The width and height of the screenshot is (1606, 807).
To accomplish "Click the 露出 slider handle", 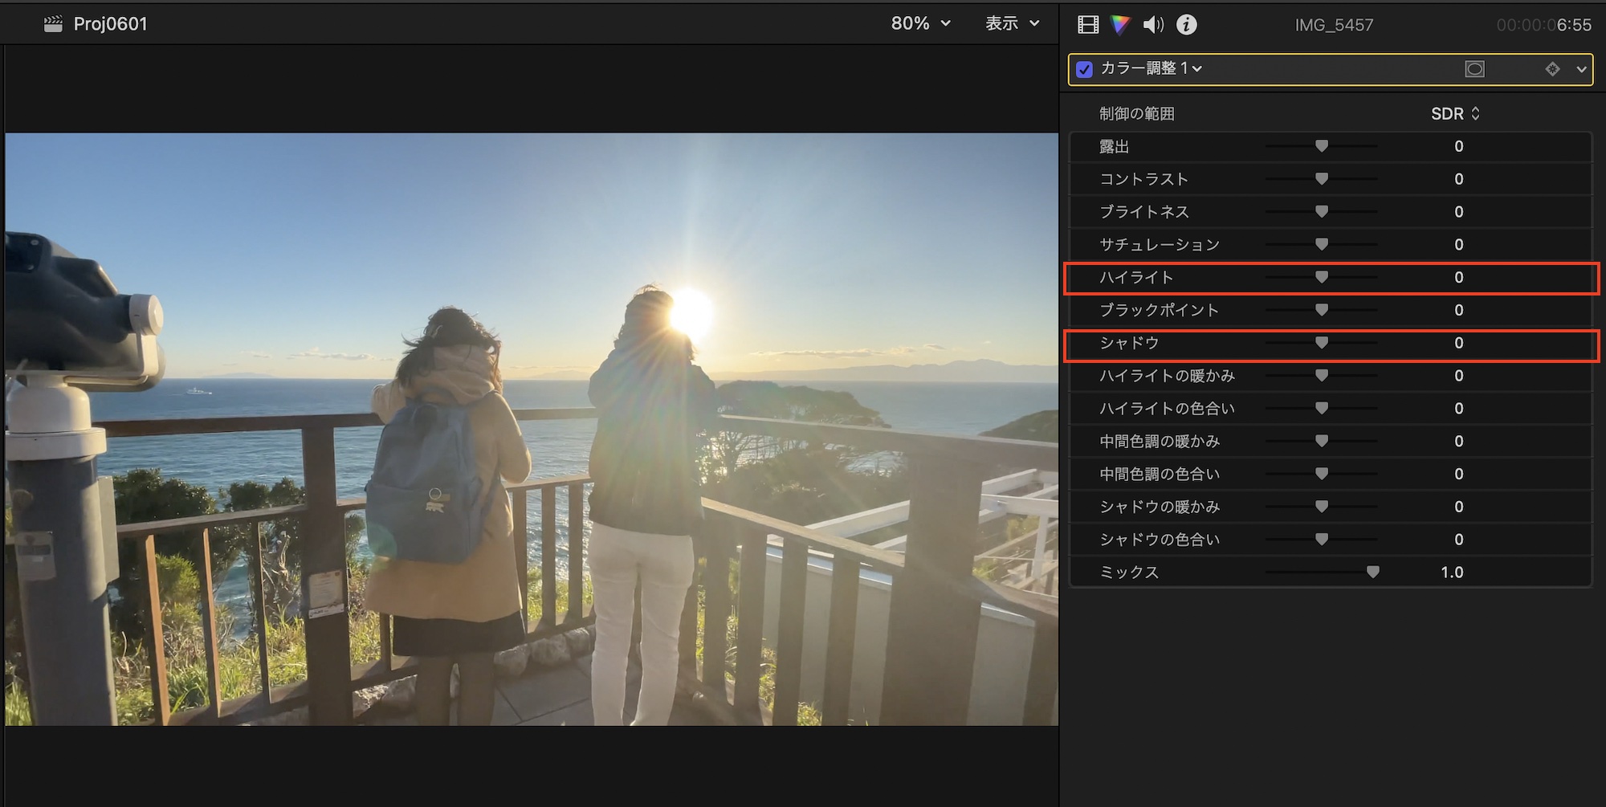I will (1321, 146).
